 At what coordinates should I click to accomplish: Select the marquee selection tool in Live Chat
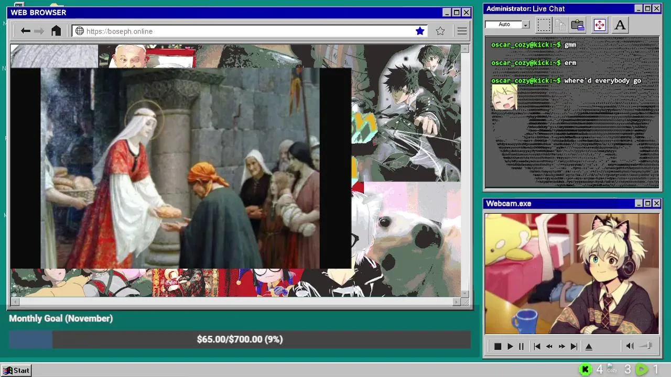coord(544,25)
